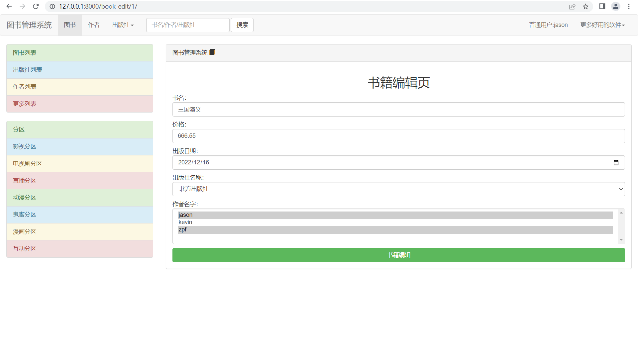Viewport: 638px width, 343px height.
Task: Open 出版社列表 in sidebar
Action: click(80, 70)
